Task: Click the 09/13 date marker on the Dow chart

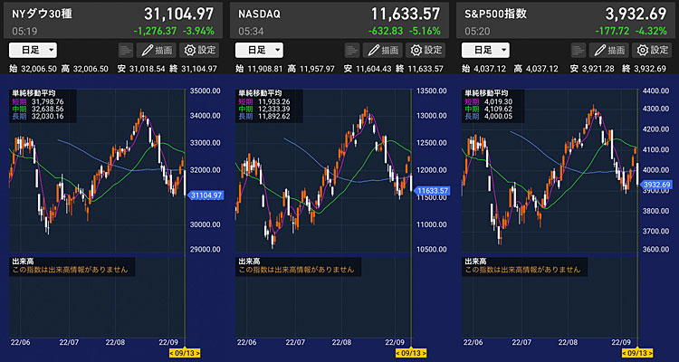Action: [x=185, y=353]
